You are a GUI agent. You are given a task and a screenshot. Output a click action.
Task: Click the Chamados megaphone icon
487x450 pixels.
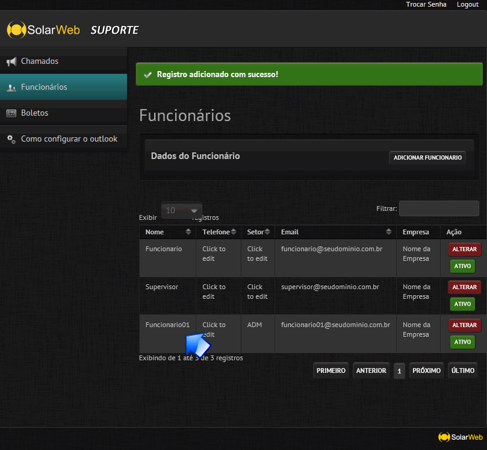11,61
